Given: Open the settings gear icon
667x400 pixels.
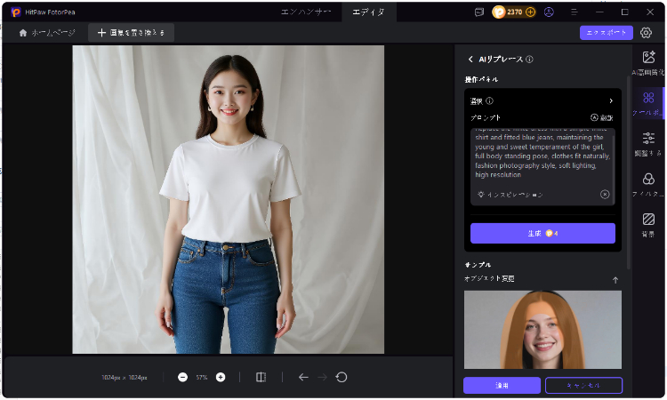Looking at the screenshot, I should pyautogui.click(x=646, y=33).
